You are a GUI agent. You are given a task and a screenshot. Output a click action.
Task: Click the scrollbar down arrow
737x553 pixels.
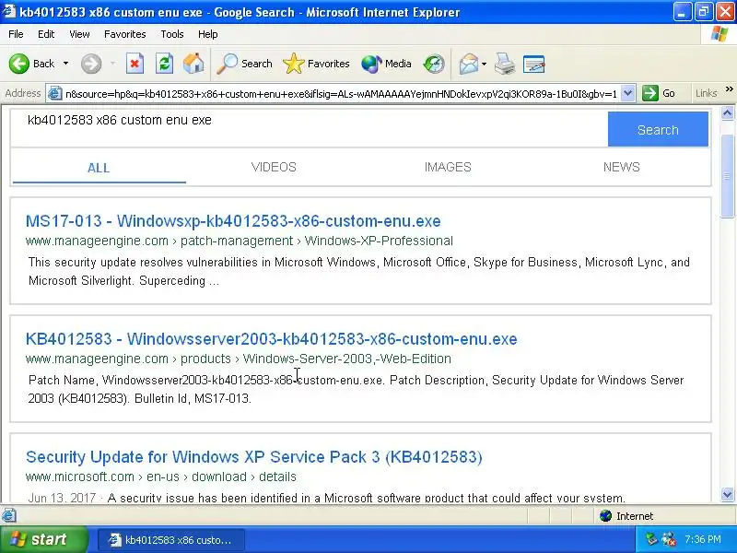click(x=728, y=495)
